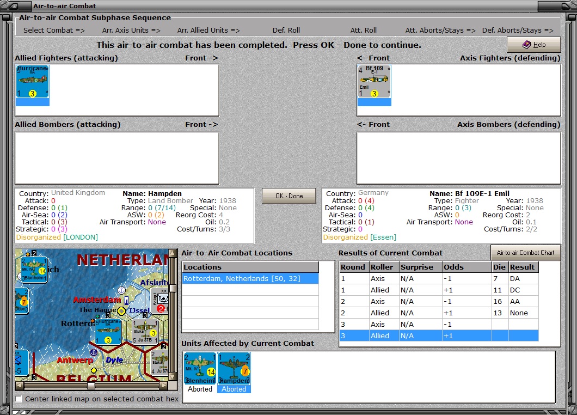Click Antwerp label on the map
The height and width of the screenshot is (415, 577).
coord(75,360)
